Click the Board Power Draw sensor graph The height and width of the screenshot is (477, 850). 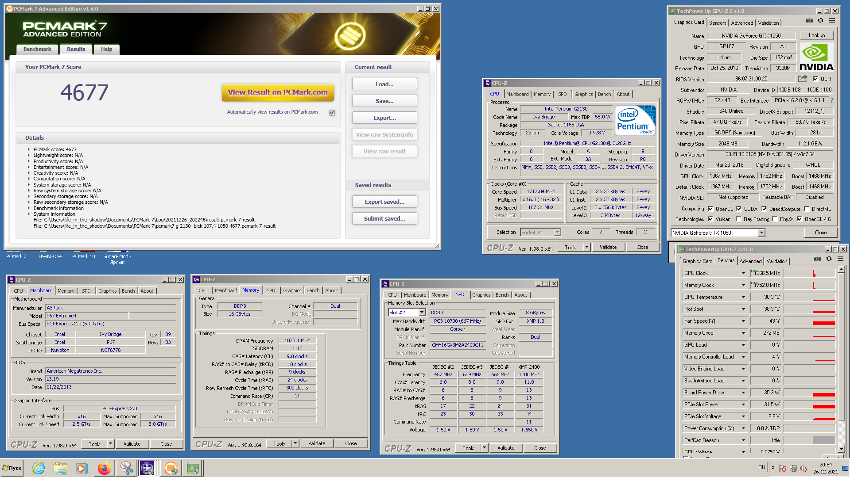(x=809, y=393)
